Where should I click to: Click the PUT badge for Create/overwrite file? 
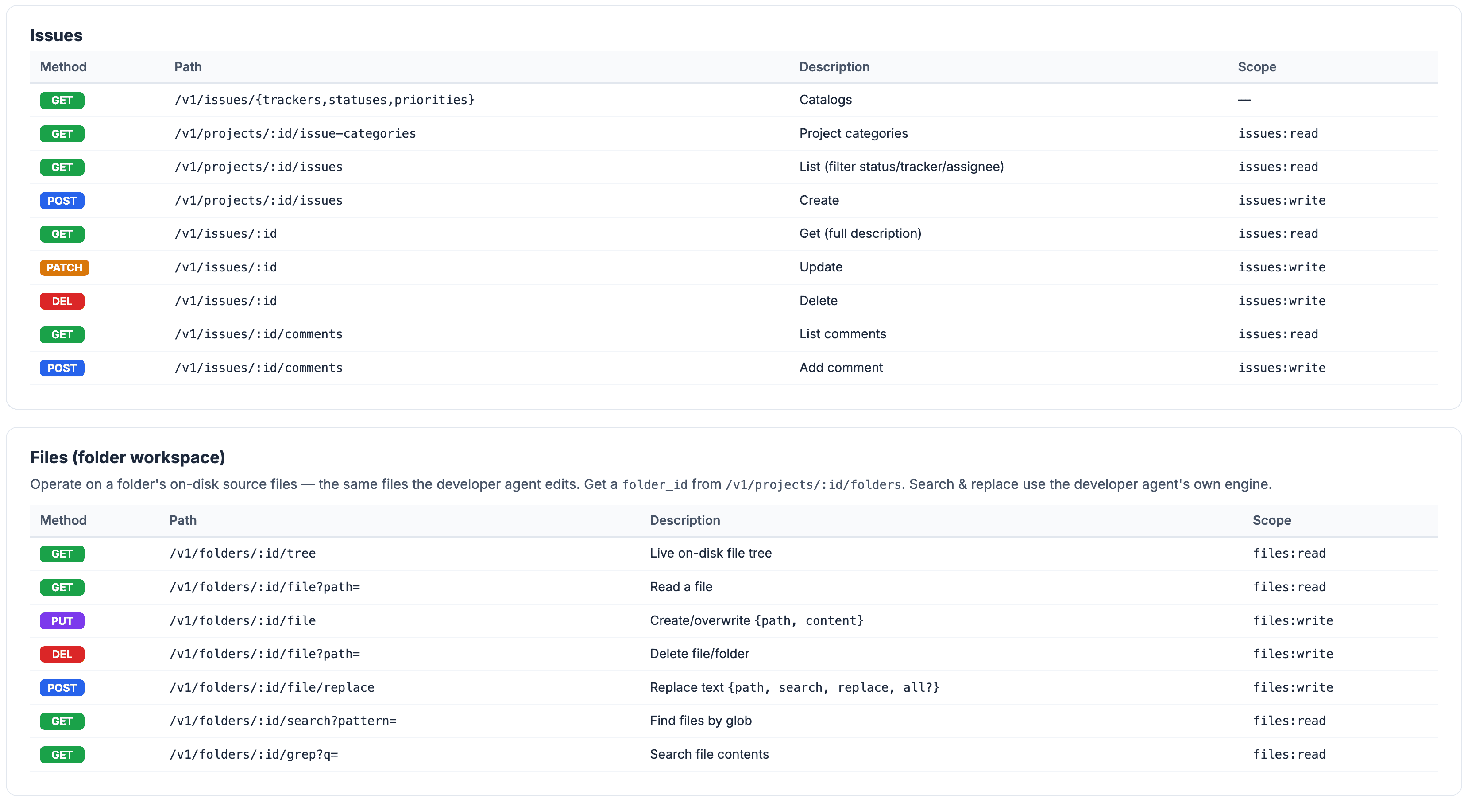(x=62, y=621)
